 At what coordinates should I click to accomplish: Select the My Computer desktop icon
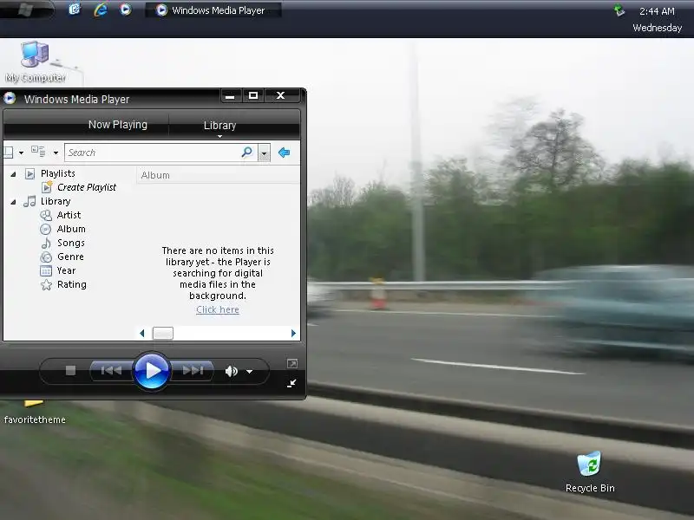(36, 62)
